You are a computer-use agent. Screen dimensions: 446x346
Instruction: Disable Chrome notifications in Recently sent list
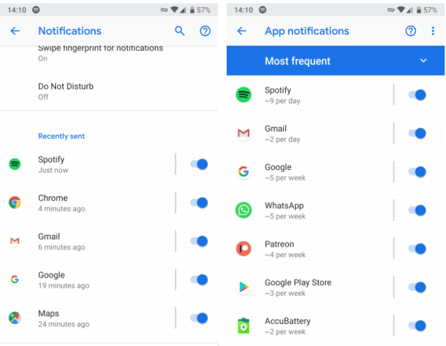199,203
